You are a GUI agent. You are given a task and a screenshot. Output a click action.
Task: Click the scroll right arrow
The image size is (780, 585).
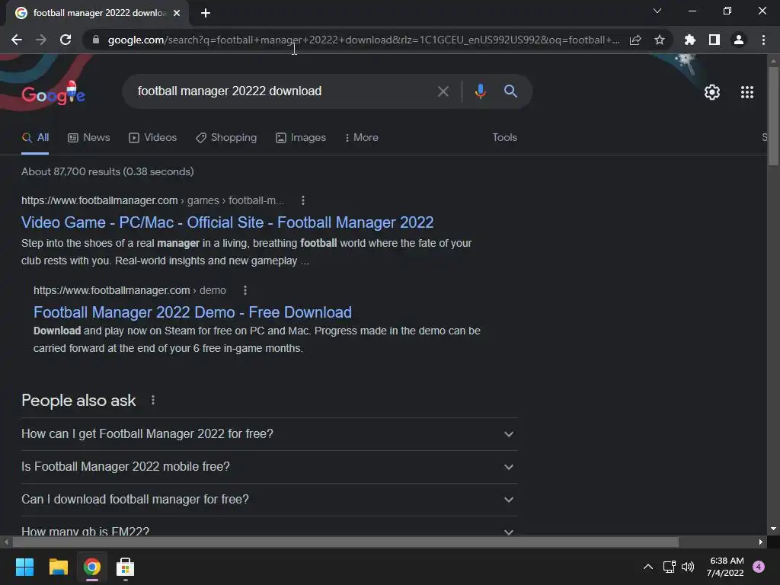tap(761, 542)
